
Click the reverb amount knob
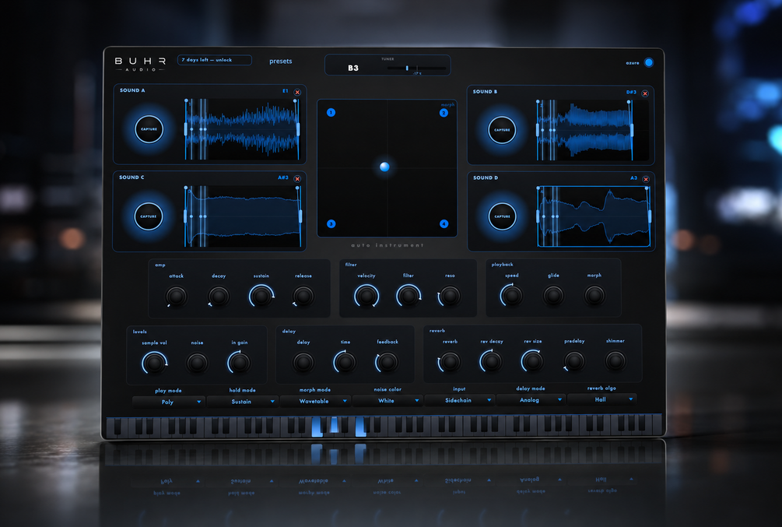[450, 361]
